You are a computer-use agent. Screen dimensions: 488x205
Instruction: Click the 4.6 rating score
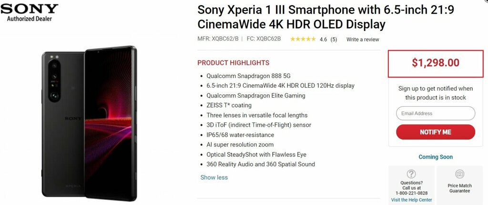pos(323,39)
